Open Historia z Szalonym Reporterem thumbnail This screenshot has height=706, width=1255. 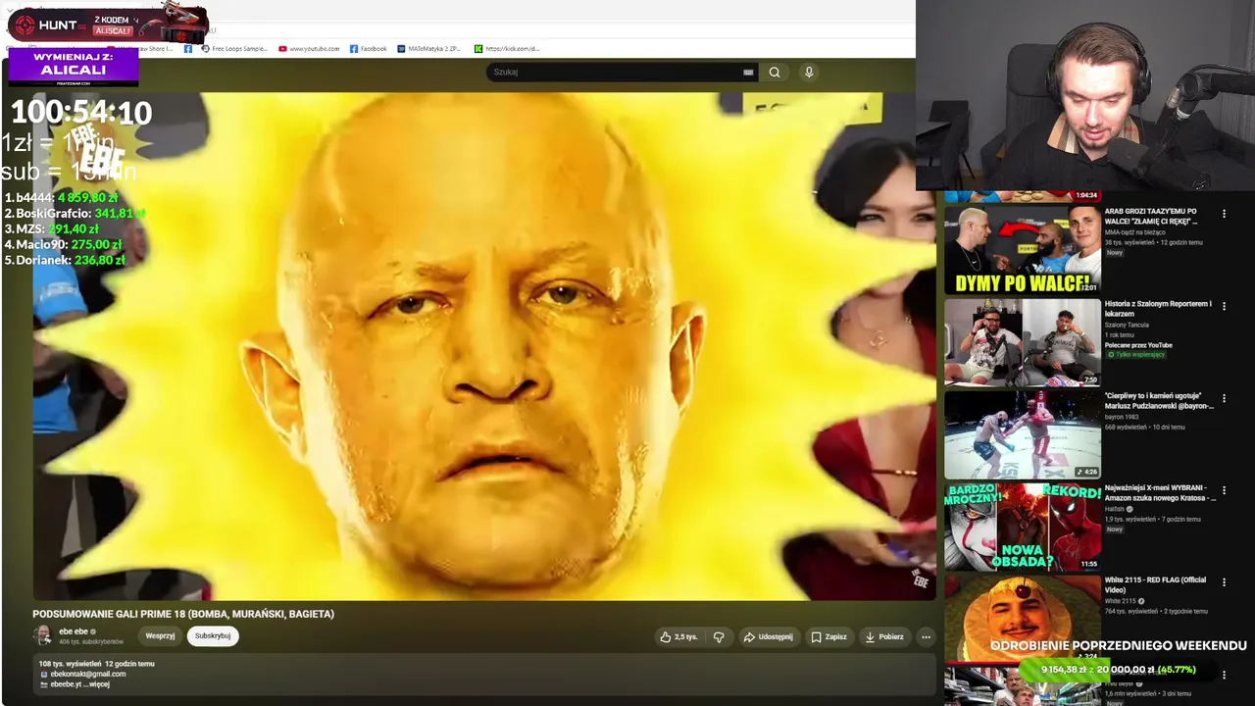1023,342
